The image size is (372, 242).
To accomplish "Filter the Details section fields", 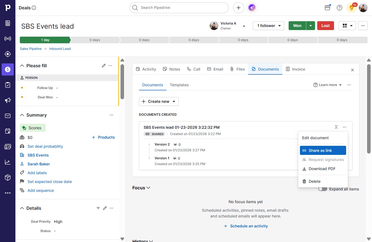I will [98, 208].
